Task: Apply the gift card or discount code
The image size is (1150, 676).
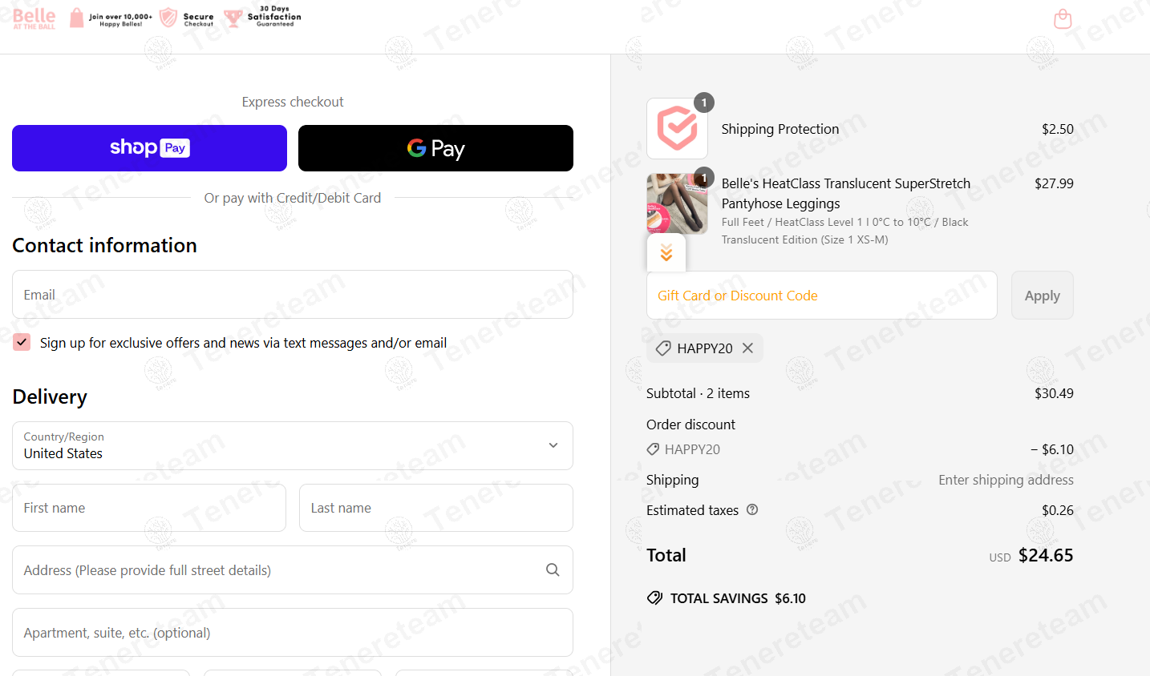Action: point(1042,296)
